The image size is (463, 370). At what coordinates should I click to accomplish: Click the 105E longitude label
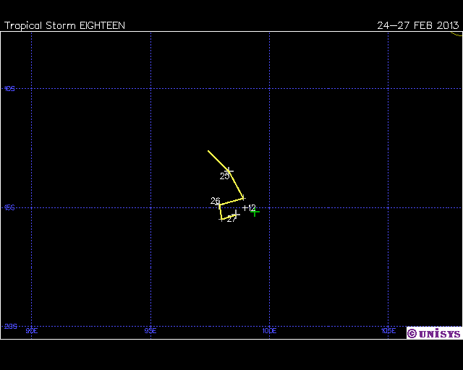(388, 331)
